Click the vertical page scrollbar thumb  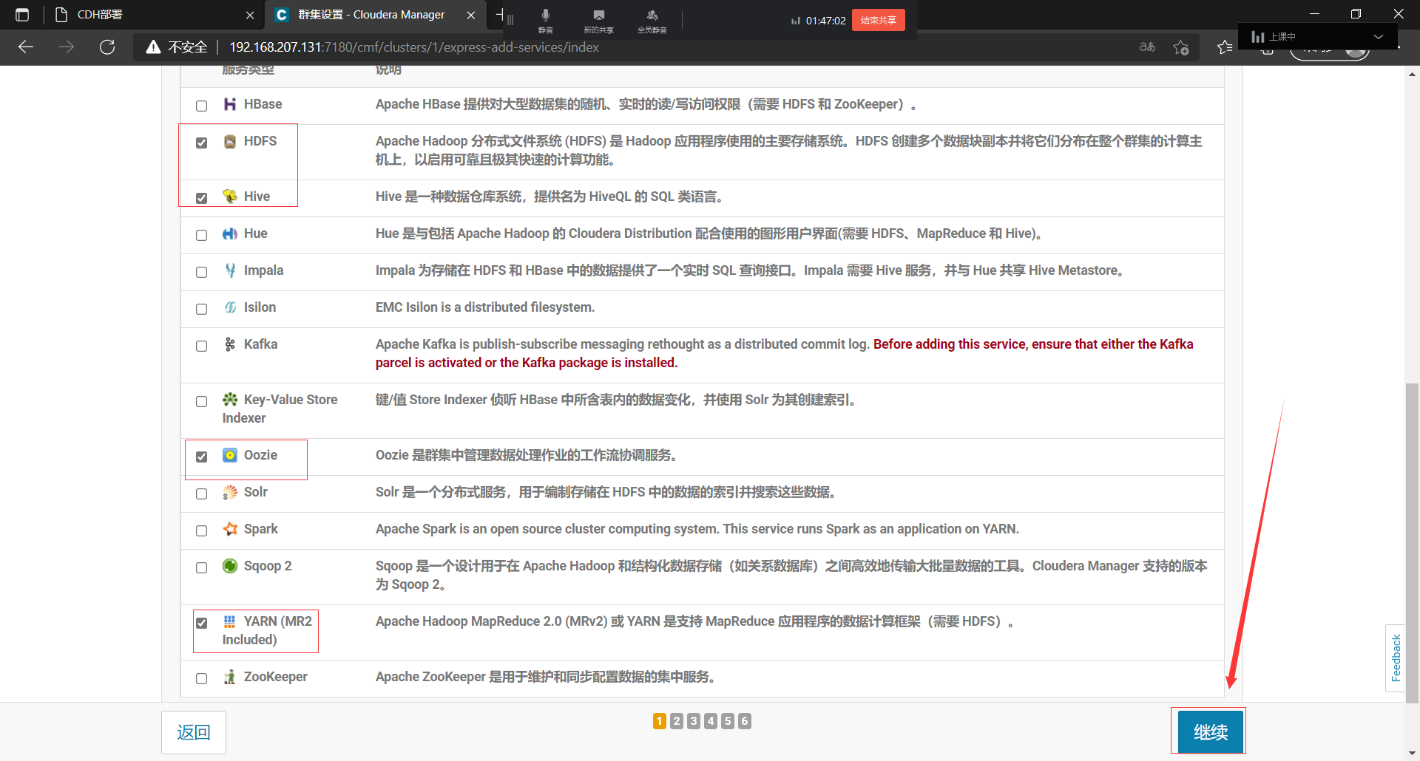click(x=1413, y=543)
